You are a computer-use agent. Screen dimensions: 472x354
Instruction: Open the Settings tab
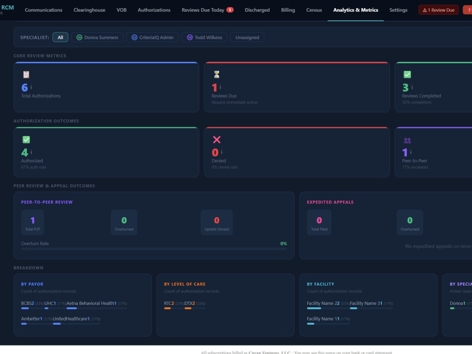pyautogui.click(x=398, y=10)
